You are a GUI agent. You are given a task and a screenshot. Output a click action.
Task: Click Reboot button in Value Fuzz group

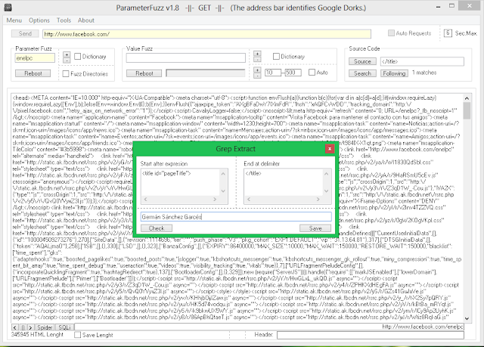coord(144,73)
